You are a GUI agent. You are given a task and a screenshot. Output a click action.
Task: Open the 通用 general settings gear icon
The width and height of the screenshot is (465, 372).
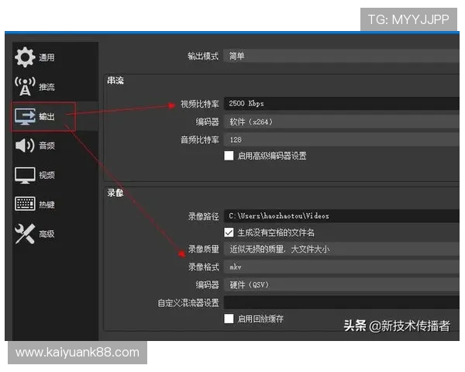click(25, 57)
